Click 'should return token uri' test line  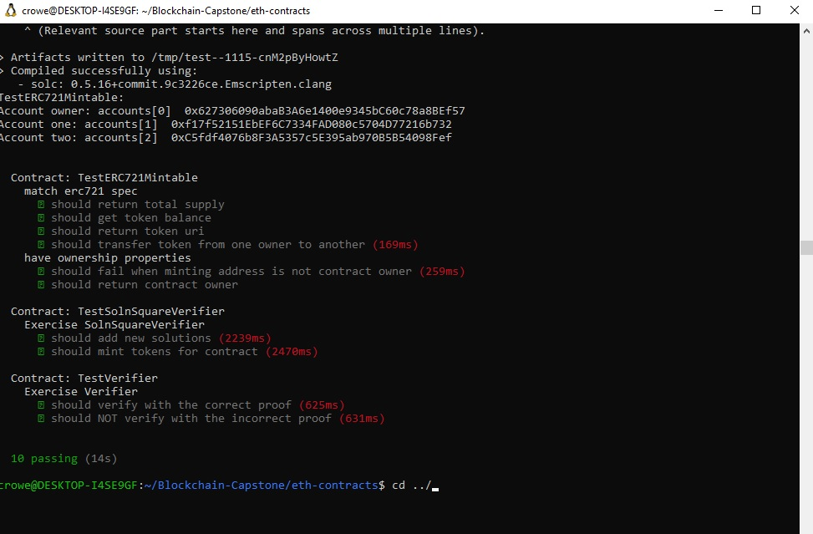tap(128, 231)
